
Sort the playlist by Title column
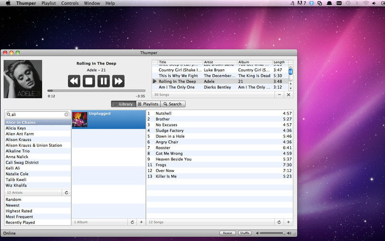point(180,62)
